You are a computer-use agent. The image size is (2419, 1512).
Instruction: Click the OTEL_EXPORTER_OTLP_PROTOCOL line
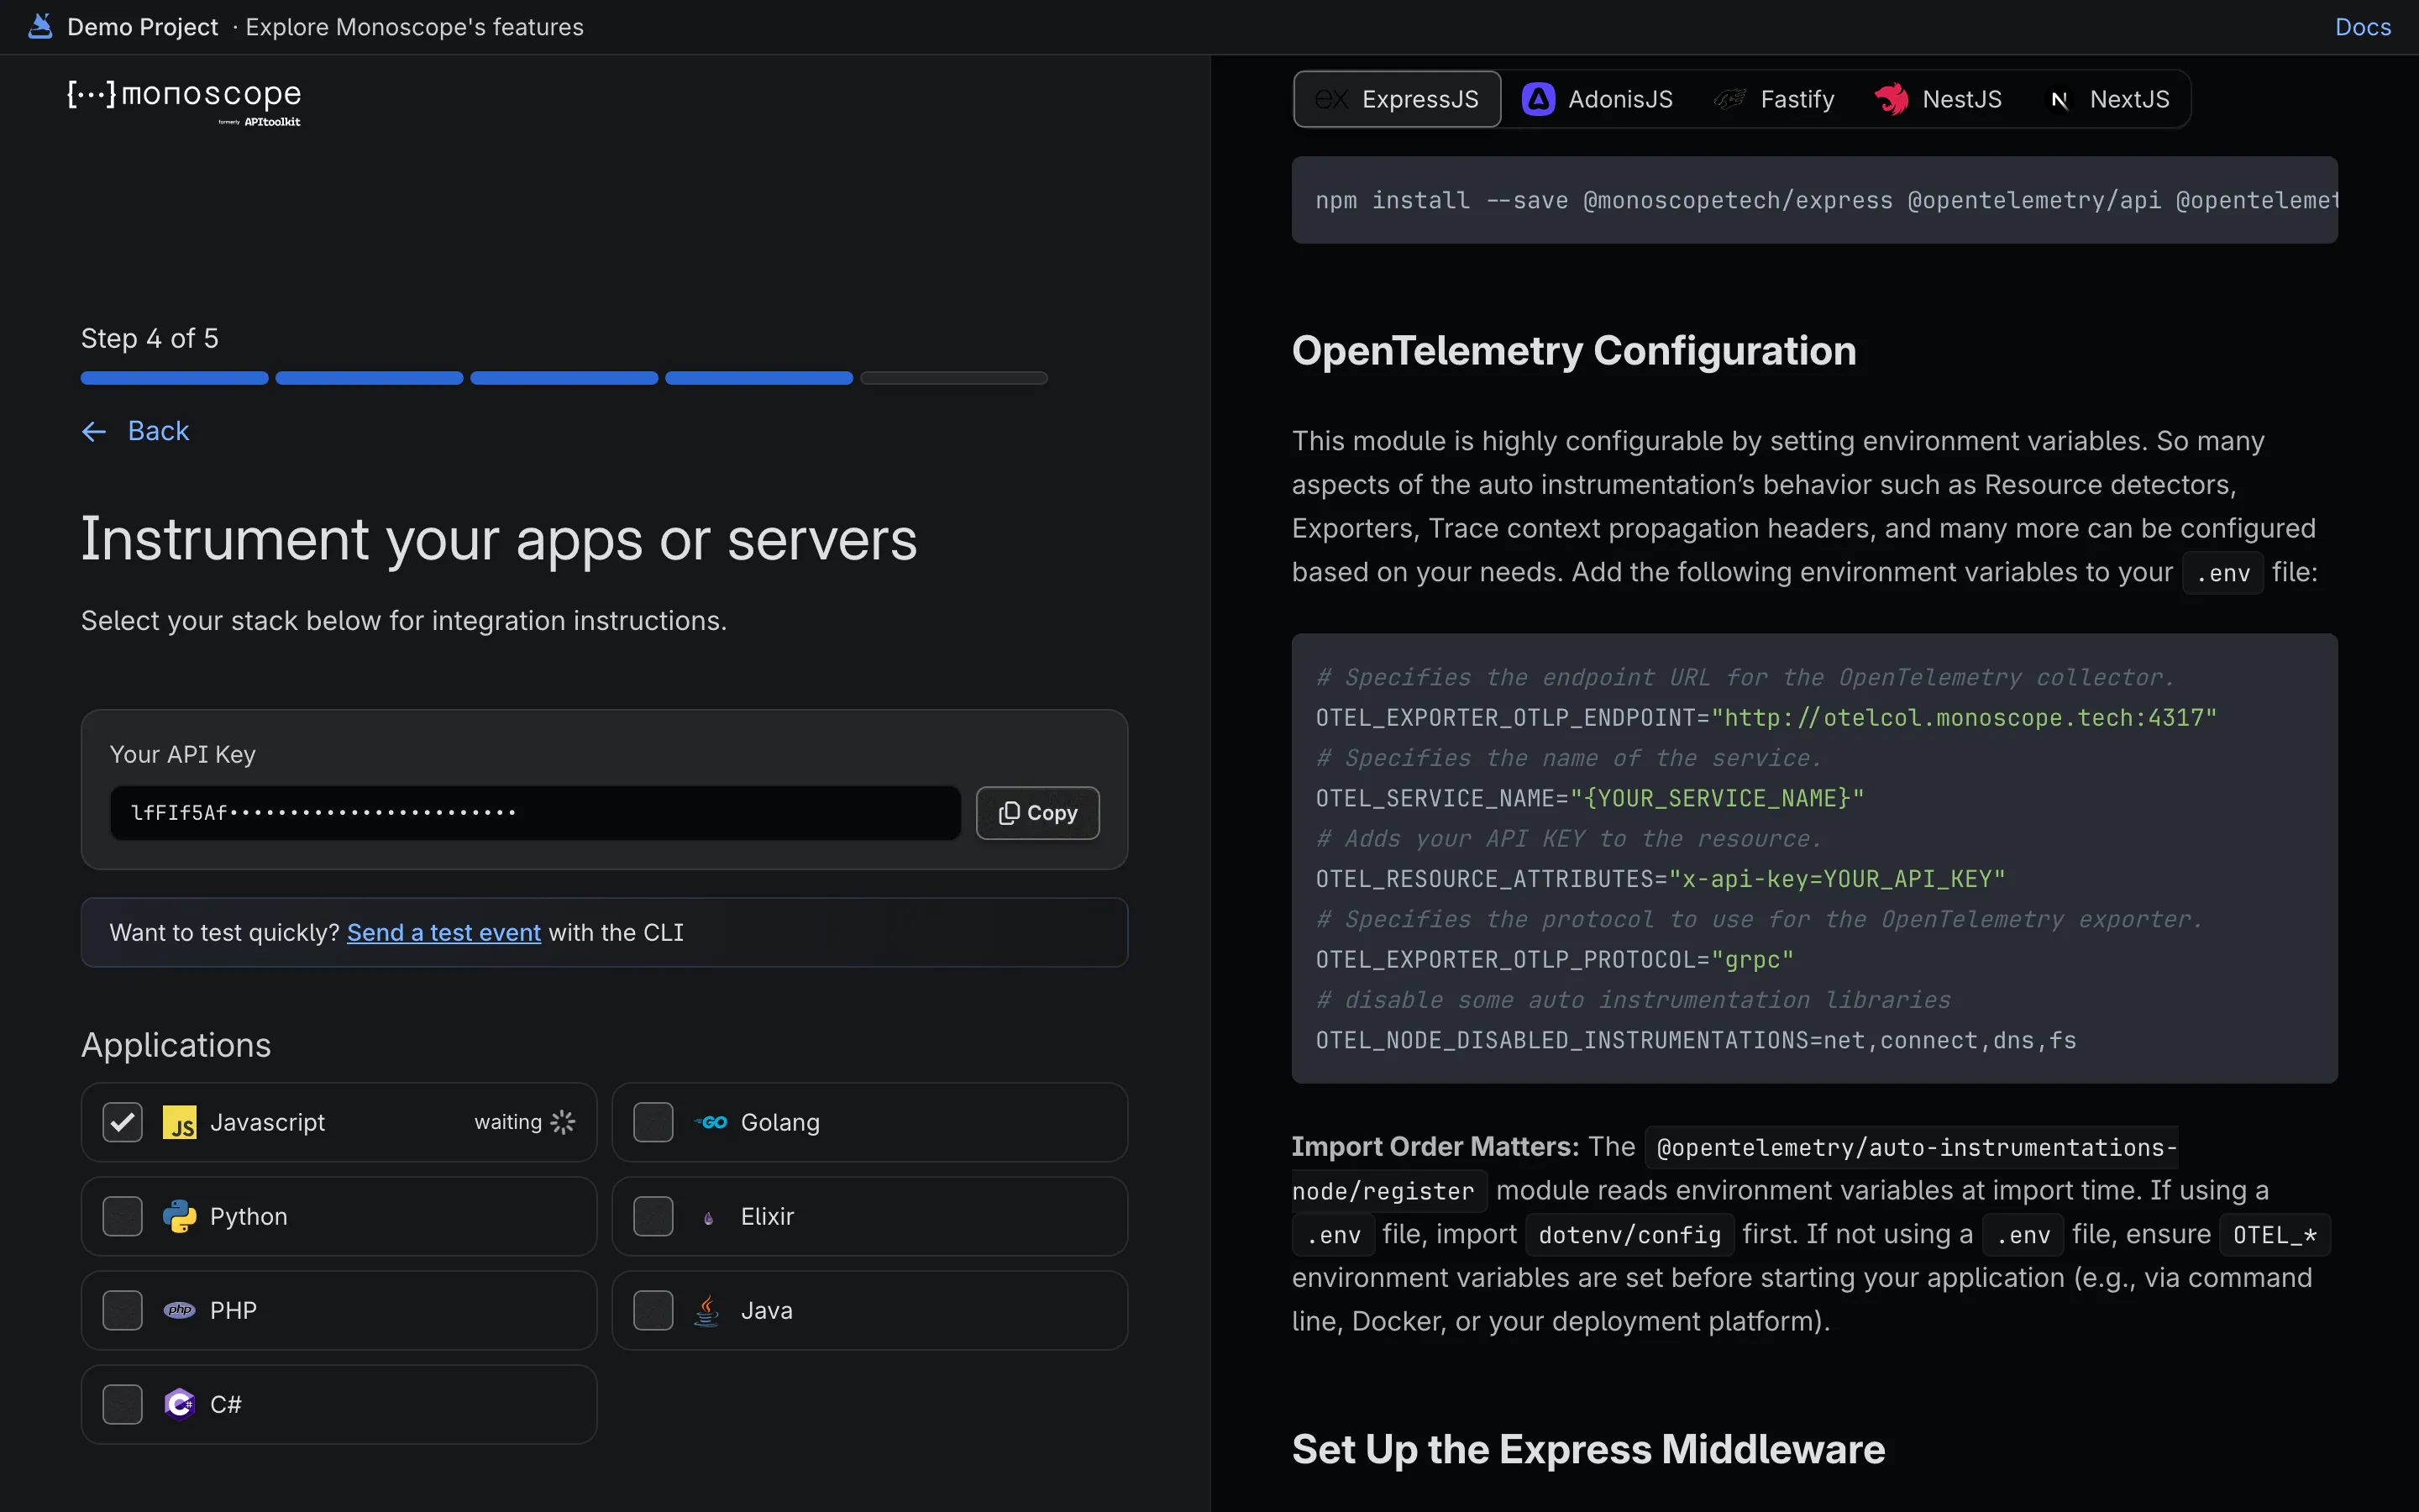point(1555,959)
